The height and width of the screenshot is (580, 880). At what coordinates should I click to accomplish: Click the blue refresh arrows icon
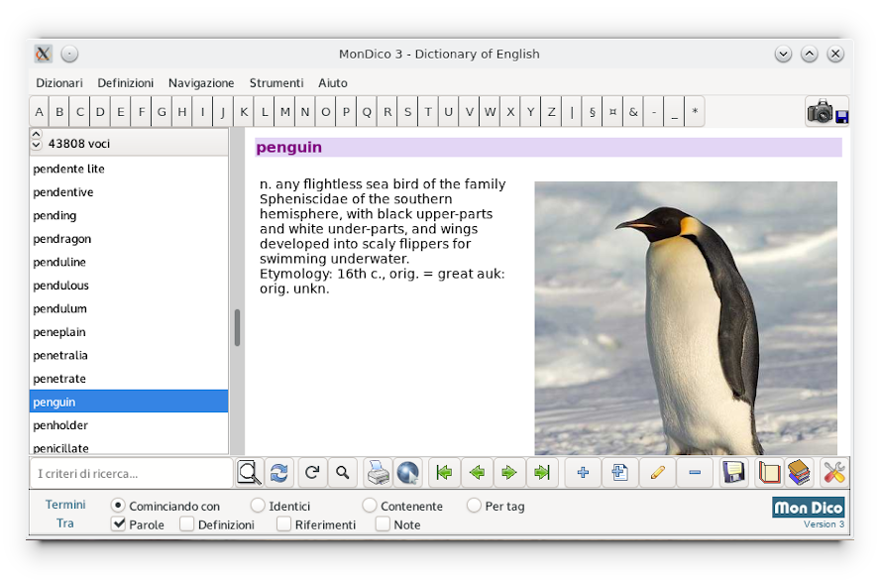278,473
